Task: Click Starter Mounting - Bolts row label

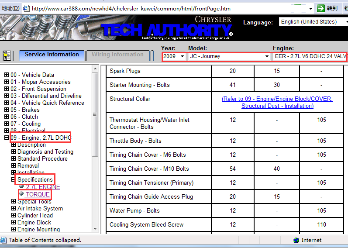Action: pyautogui.click(x=140, y=85)
